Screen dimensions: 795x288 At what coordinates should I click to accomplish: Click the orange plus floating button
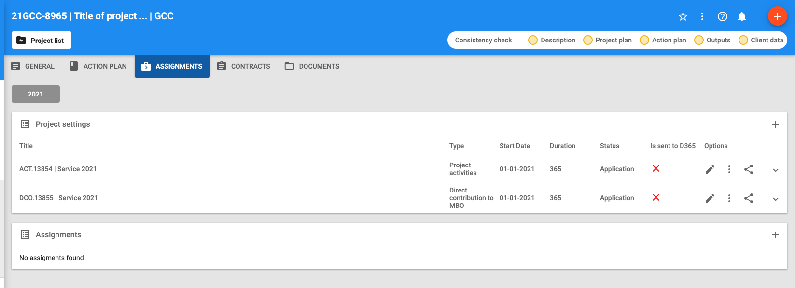(x=777, y=16)
